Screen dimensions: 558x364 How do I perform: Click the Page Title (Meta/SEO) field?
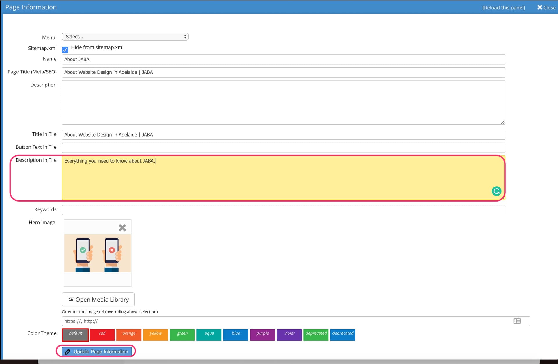(283, 72)
